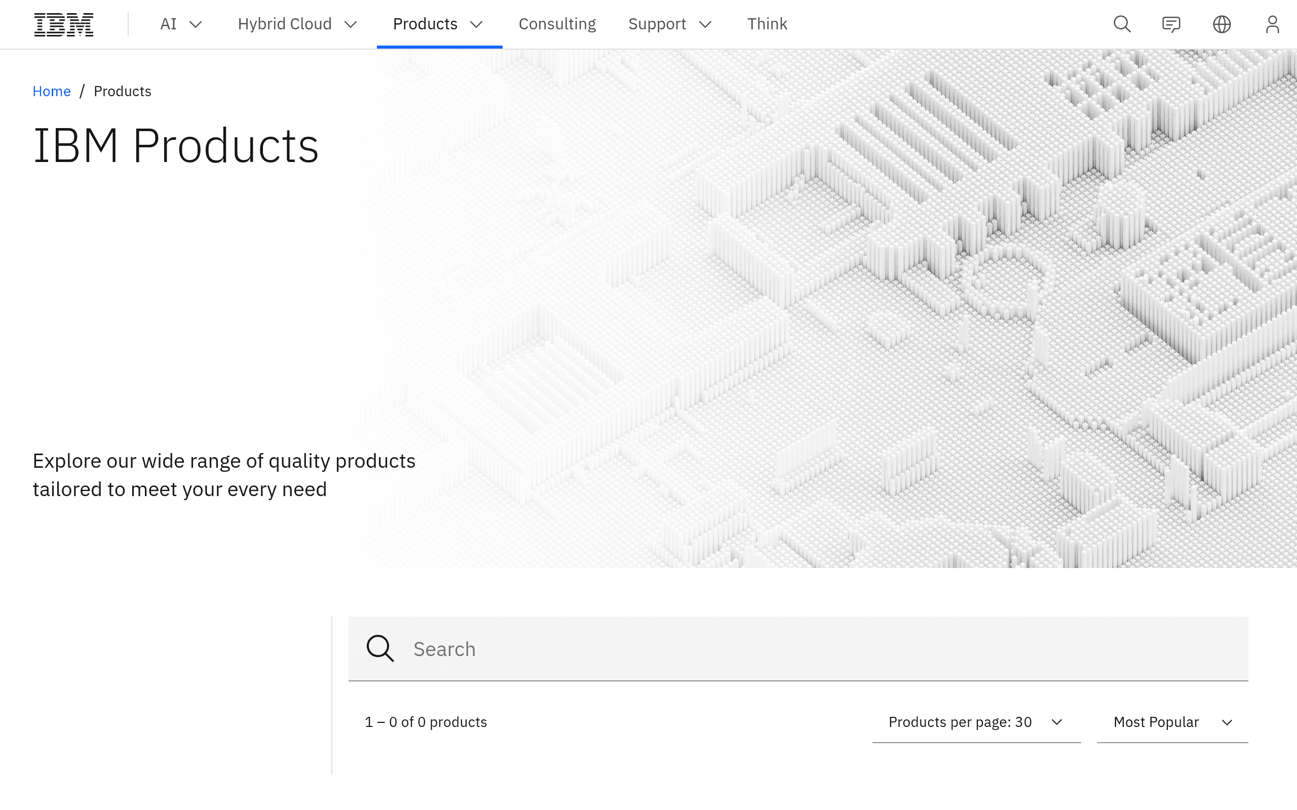Viewport: 1297px width, 810px height.
Task: Expand the Support menu chevron
Action: tap(705, 25)
